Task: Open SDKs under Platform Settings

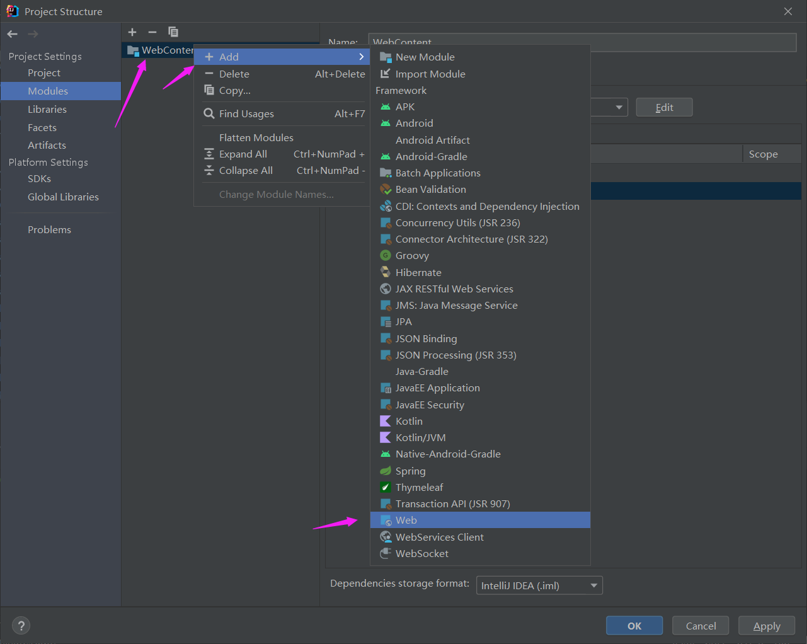Action: point(60,179)
